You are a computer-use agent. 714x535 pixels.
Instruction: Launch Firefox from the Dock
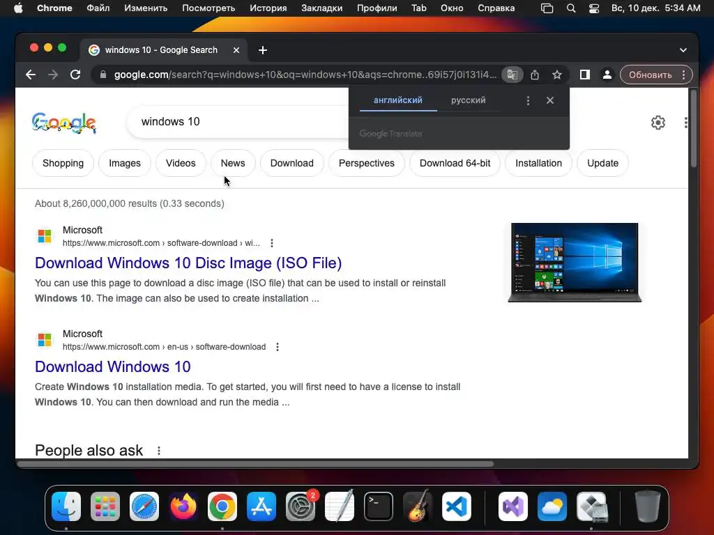pyautogui.click(x=183, y=506)
